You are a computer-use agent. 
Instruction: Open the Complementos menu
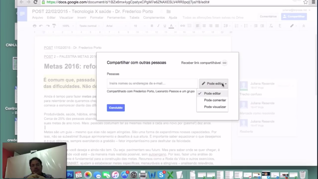tap(154, 18)
